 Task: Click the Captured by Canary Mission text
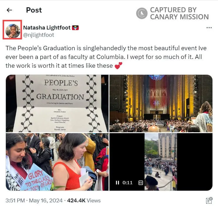pyautogui.click(x=179, y=13)
